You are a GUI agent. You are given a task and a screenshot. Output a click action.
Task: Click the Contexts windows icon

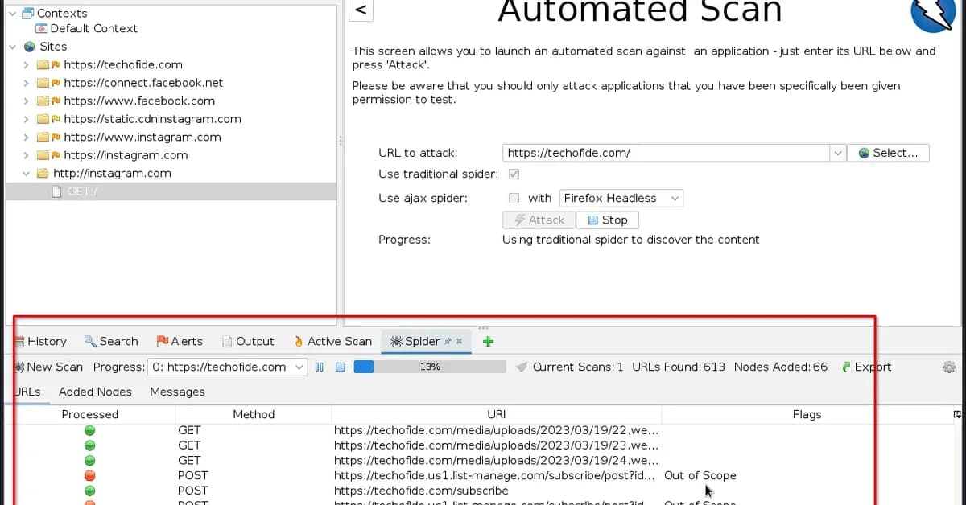click(27, 13)
